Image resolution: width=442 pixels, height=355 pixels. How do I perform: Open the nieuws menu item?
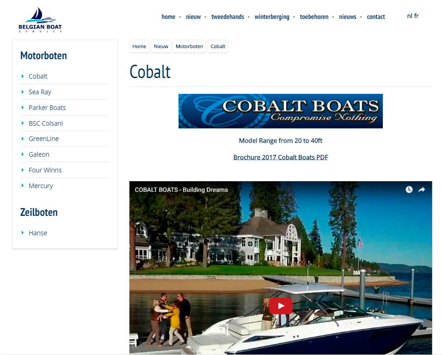coord(348,17)
